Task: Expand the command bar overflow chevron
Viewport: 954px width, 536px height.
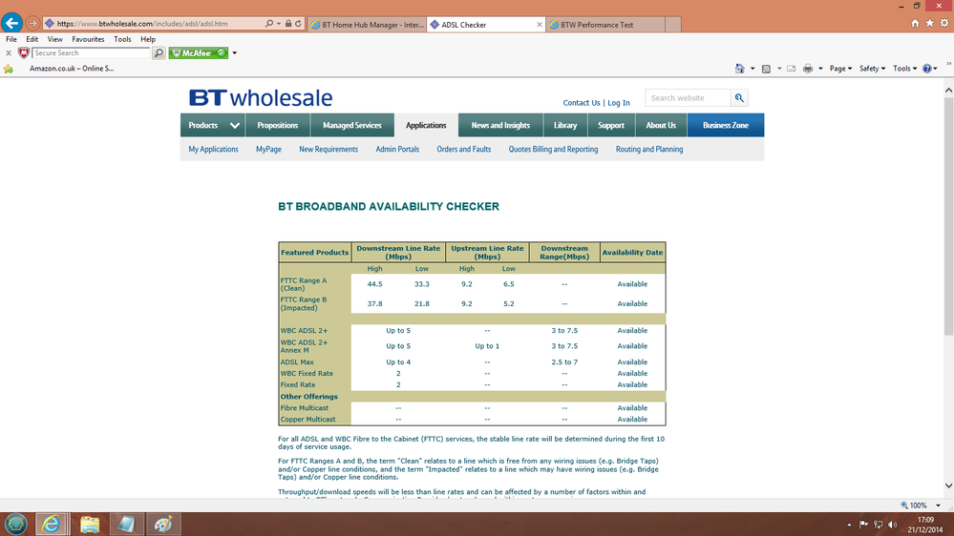Action: pyautogui.click(x=948, y=63)
